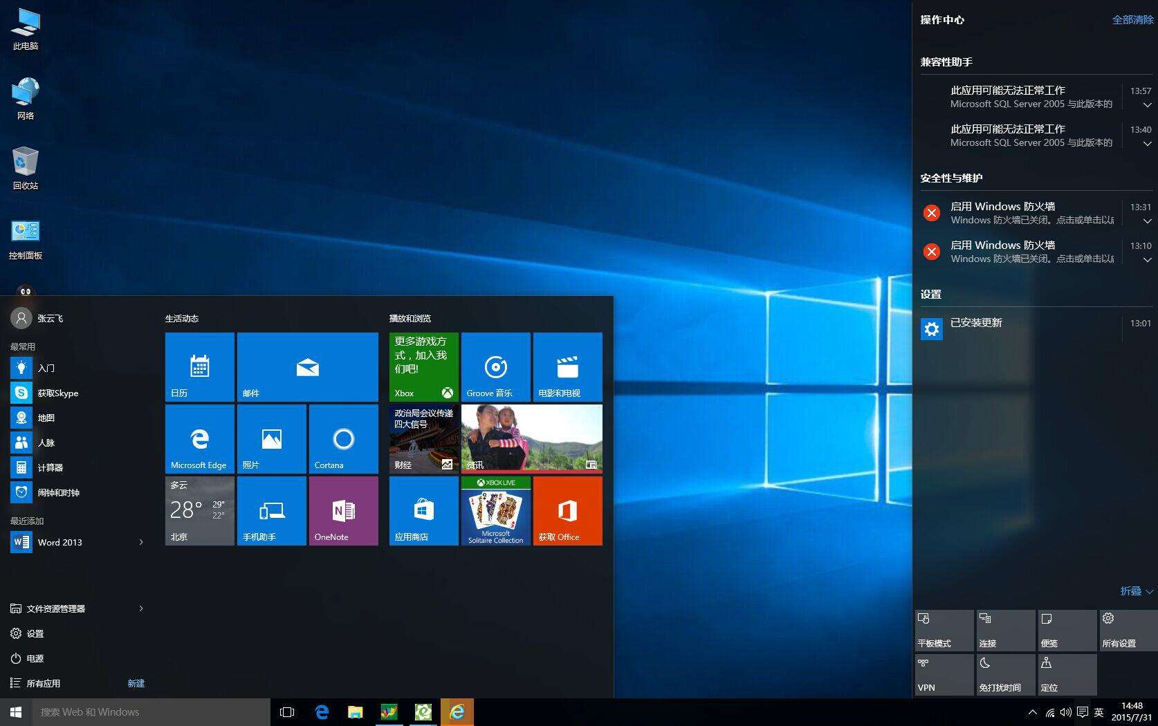Toggle 免打扰时间 quiet hours
The image size is (1158, 726).
(x=1005, y=675)
